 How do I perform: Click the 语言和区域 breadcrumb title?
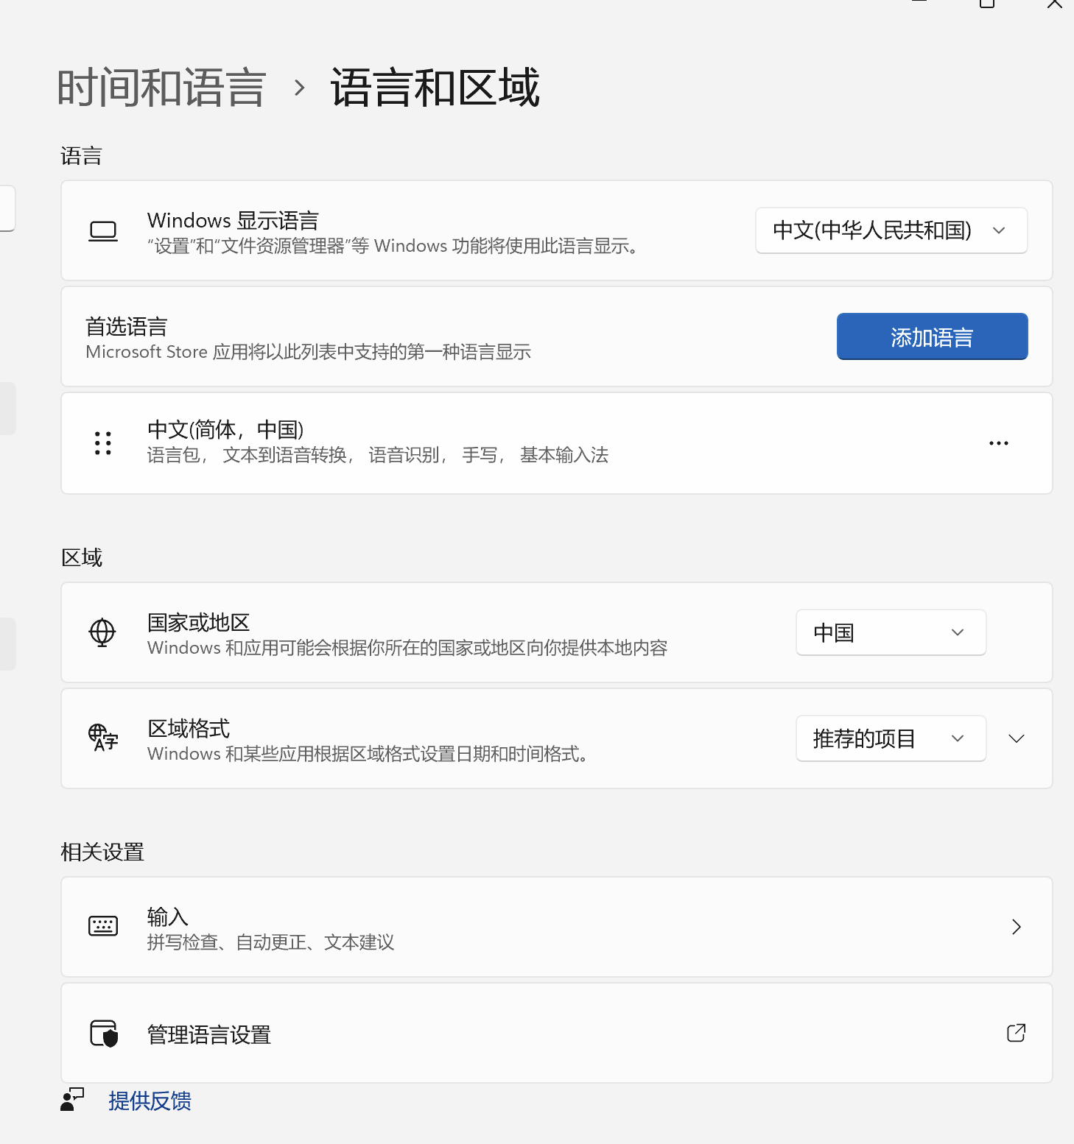click(435, 88)
